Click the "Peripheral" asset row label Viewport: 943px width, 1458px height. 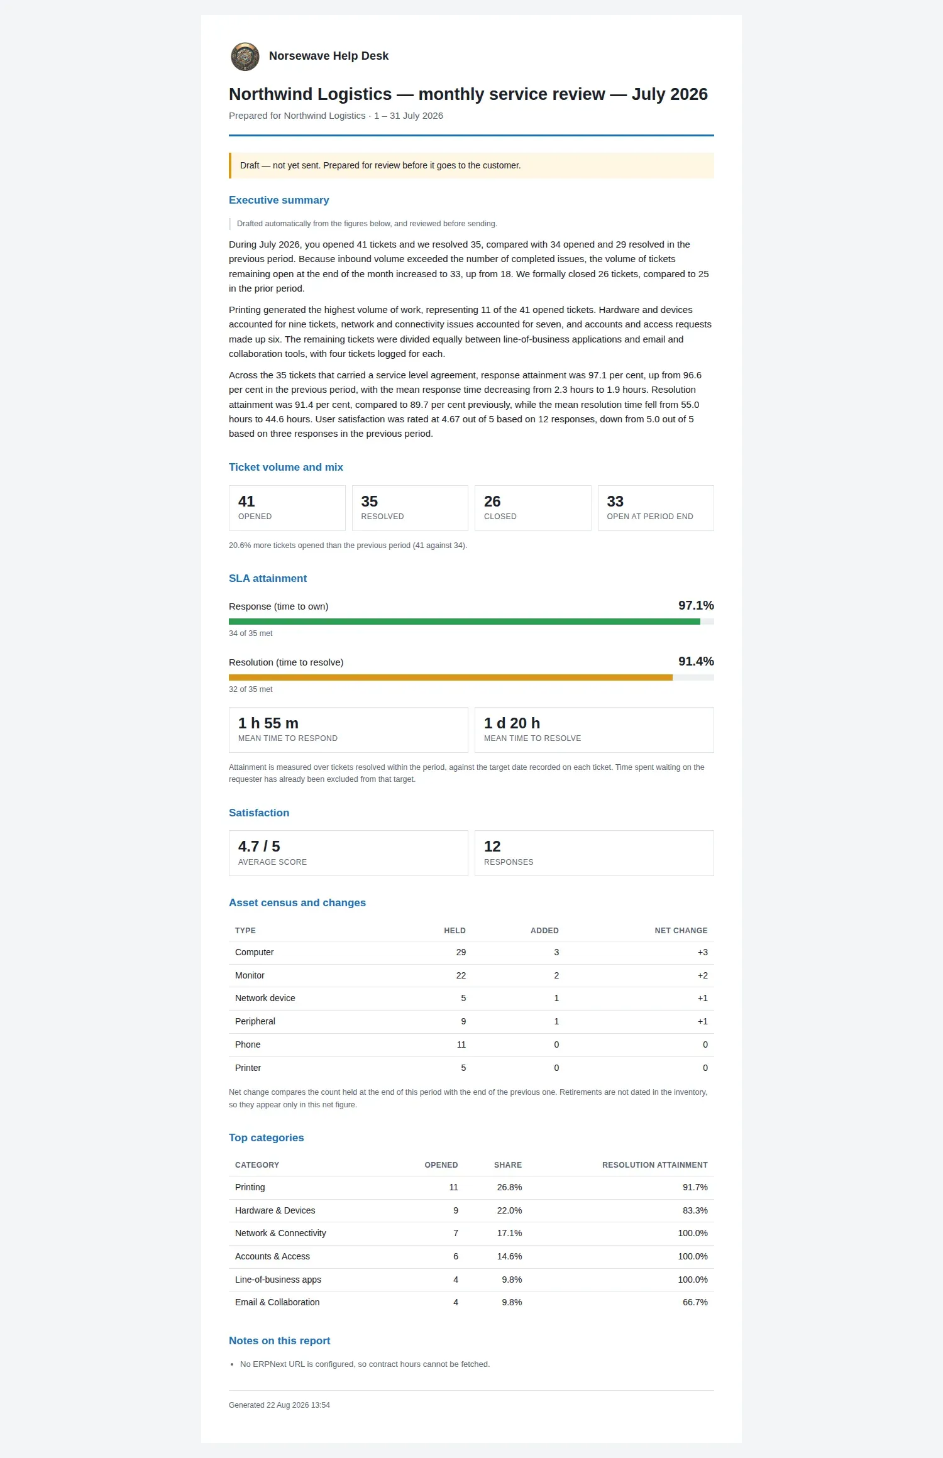tap(255, 1021)
